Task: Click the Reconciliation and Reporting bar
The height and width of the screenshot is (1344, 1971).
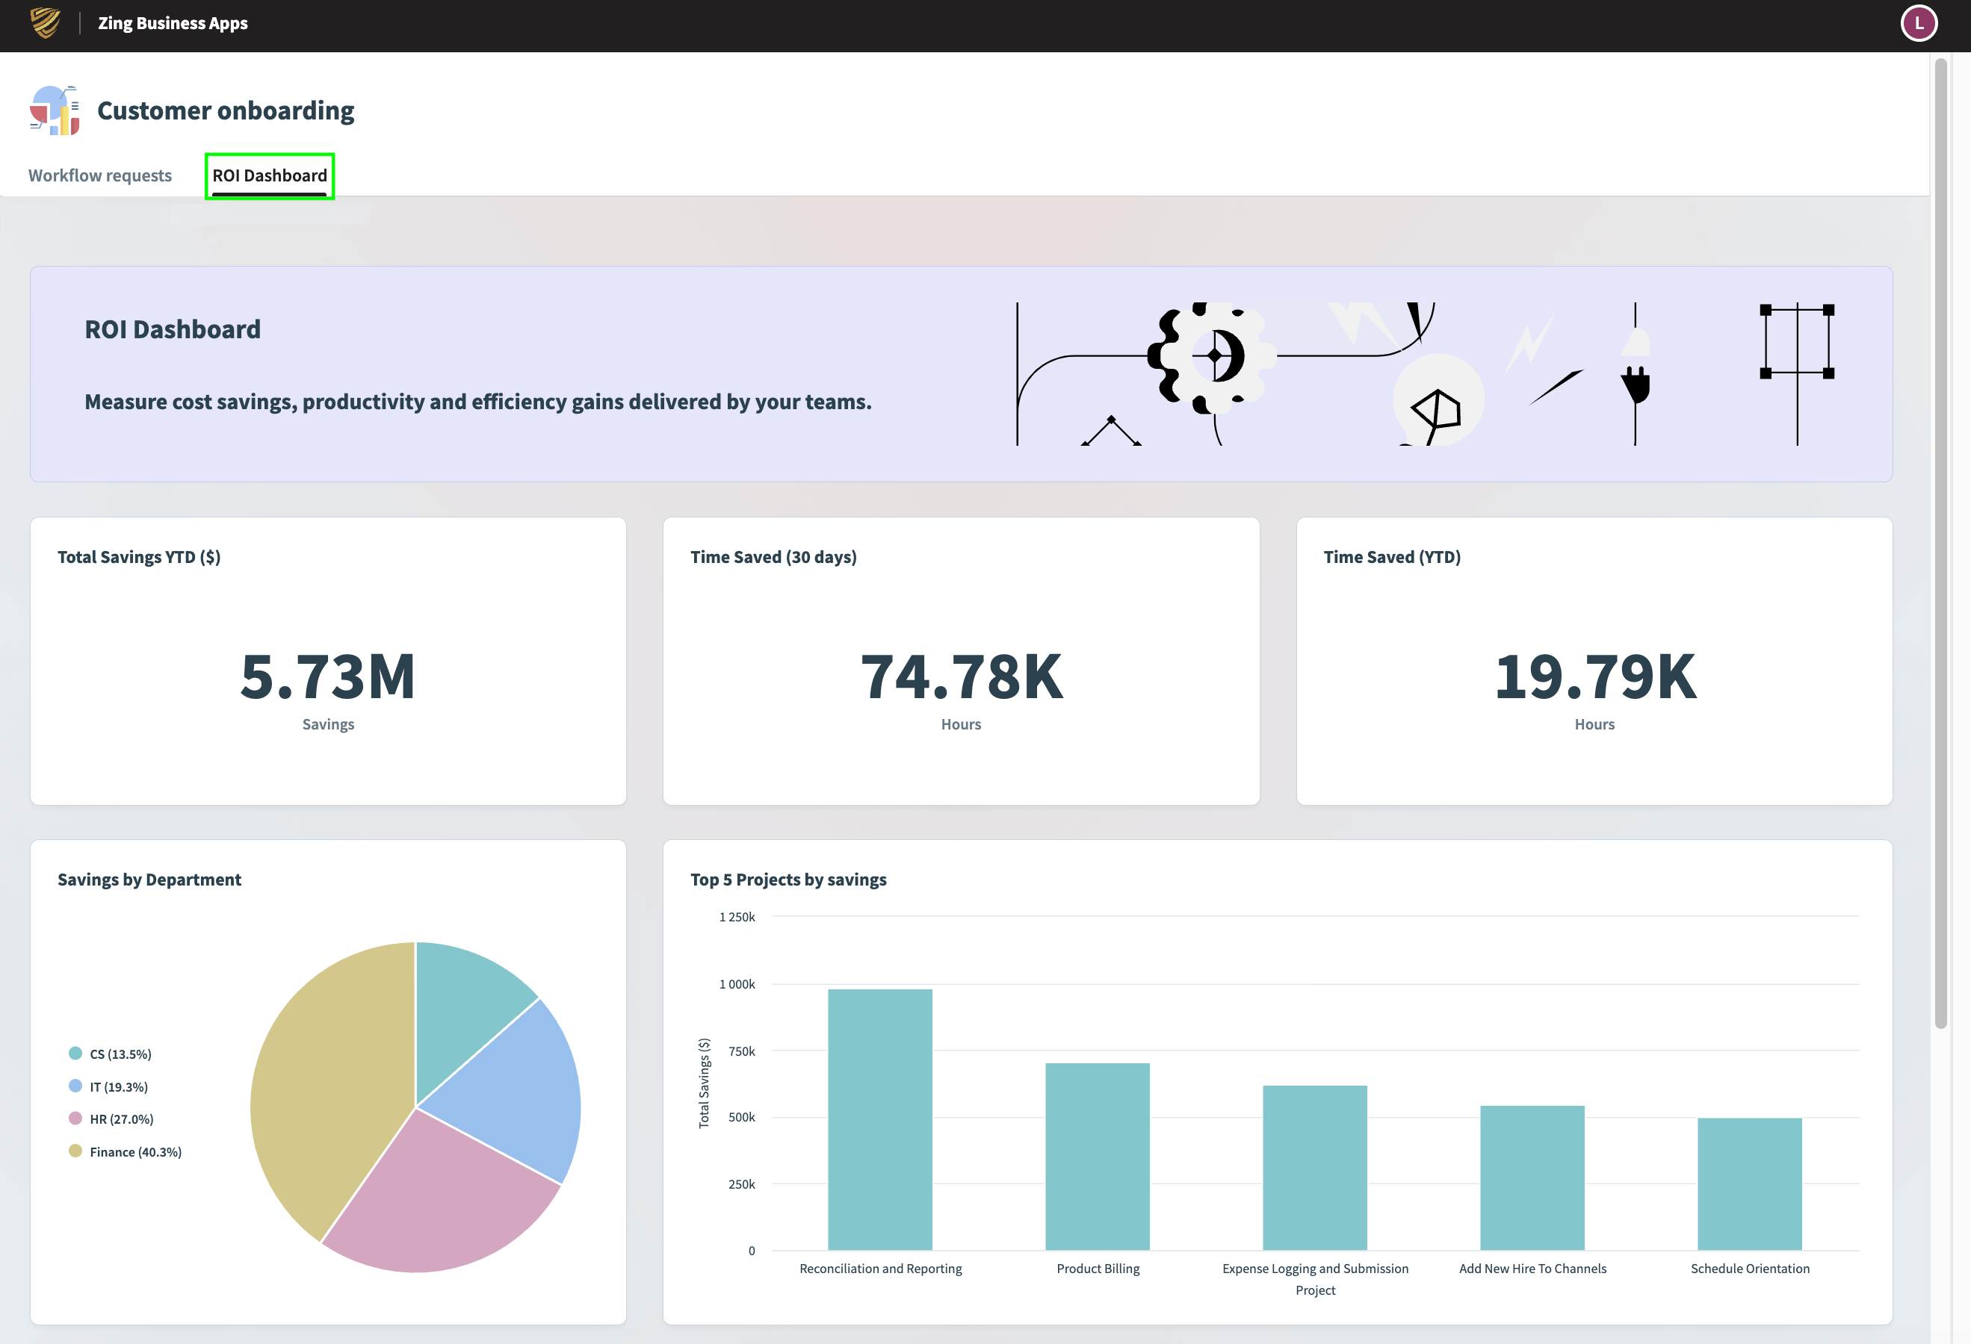Action: point(879,1119)
